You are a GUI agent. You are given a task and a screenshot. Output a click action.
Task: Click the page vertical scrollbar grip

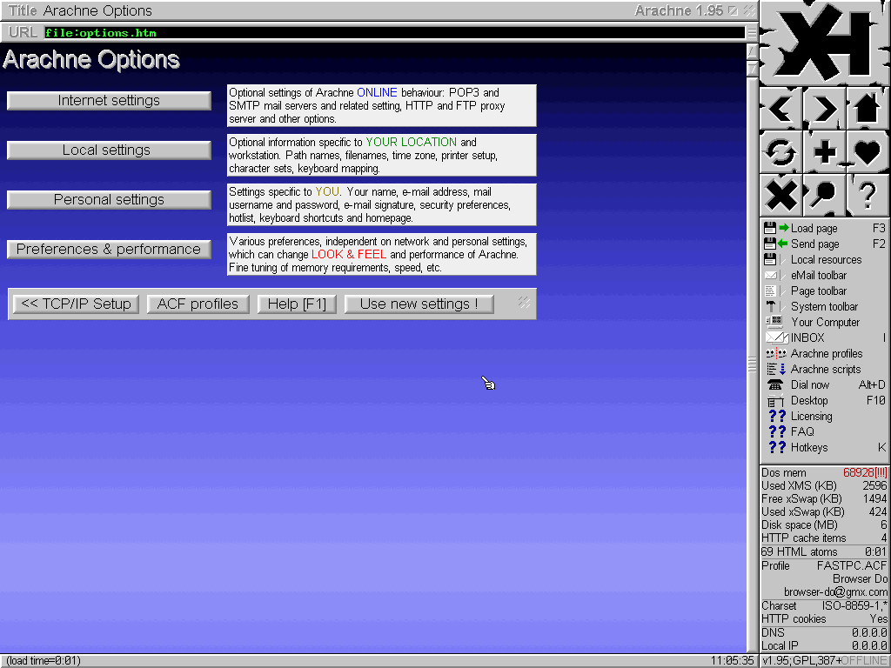click(x=752, y=364)
